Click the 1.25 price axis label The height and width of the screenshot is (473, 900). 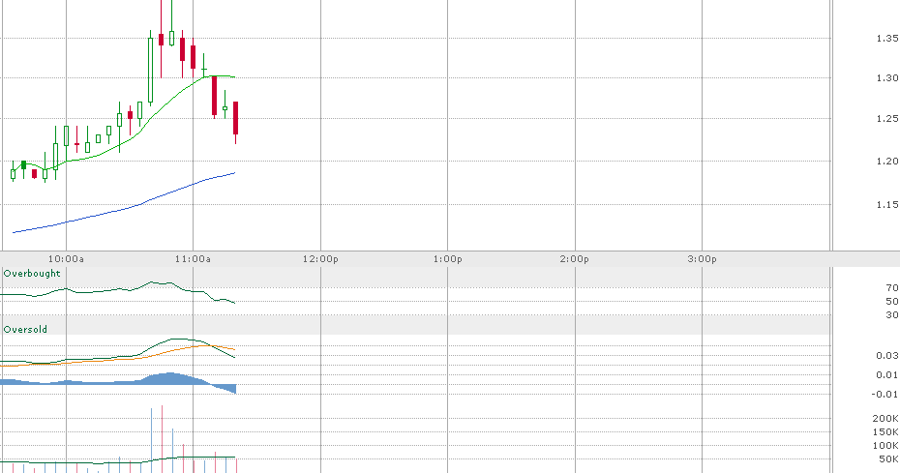coord(887,119)
